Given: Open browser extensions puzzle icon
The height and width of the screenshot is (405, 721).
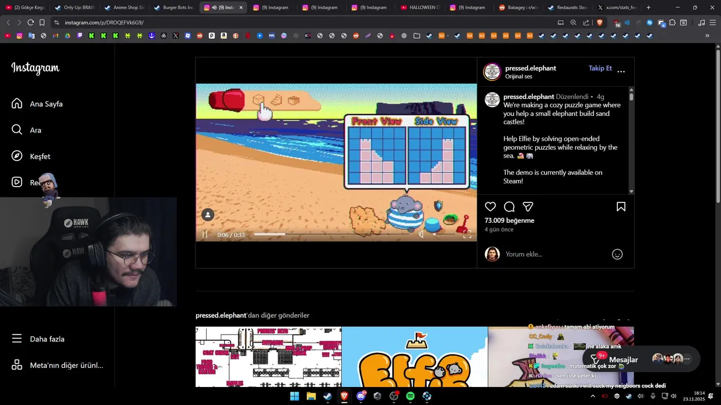Looking at the screenshot, I should click(x=672, y=22).
